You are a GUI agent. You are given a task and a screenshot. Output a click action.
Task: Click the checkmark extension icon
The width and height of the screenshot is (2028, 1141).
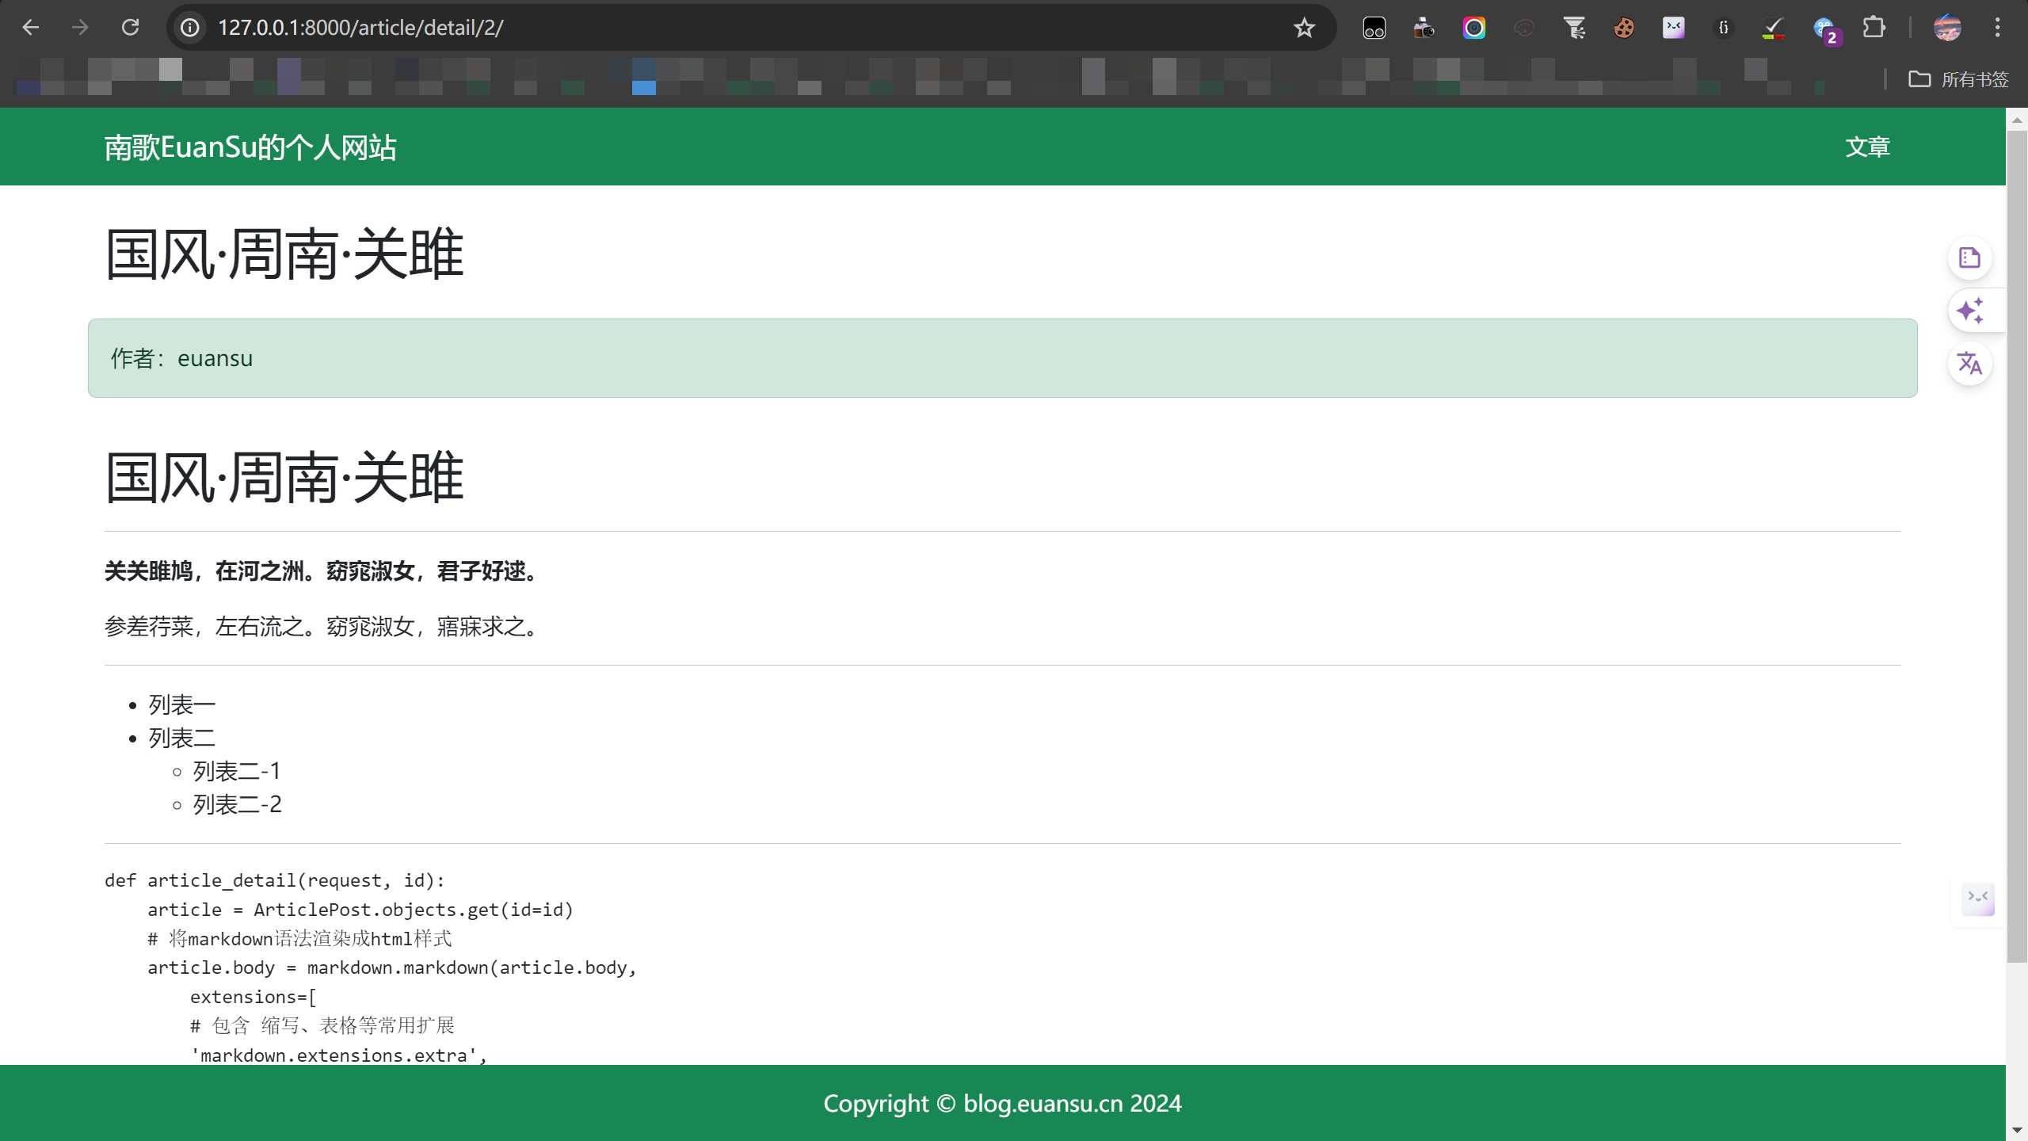coord(1773,29)
